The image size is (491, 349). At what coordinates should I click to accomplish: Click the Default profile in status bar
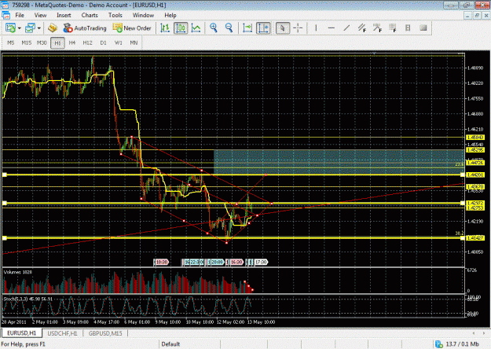pyautogui.click(x=170, y=344)
